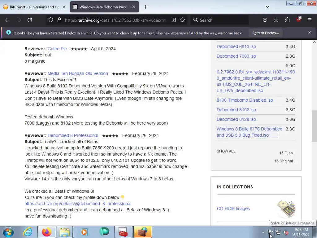The width and height of the screenshot is (317, 238).
Task: Open Windows Explorer folder on taskbar
Action: pos(65,232)
